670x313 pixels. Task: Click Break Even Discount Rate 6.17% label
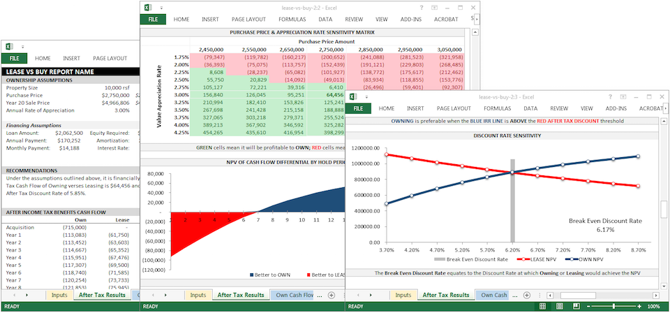[605, 226]
